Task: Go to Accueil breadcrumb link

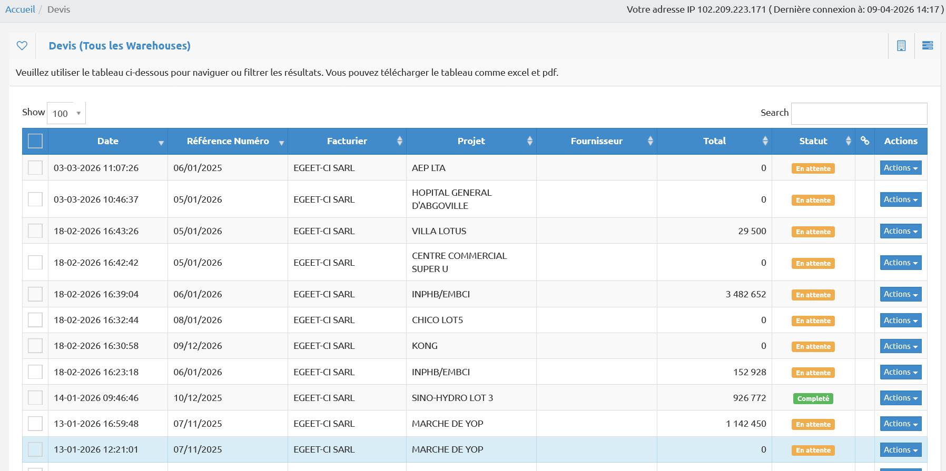Action: (20, 9)
